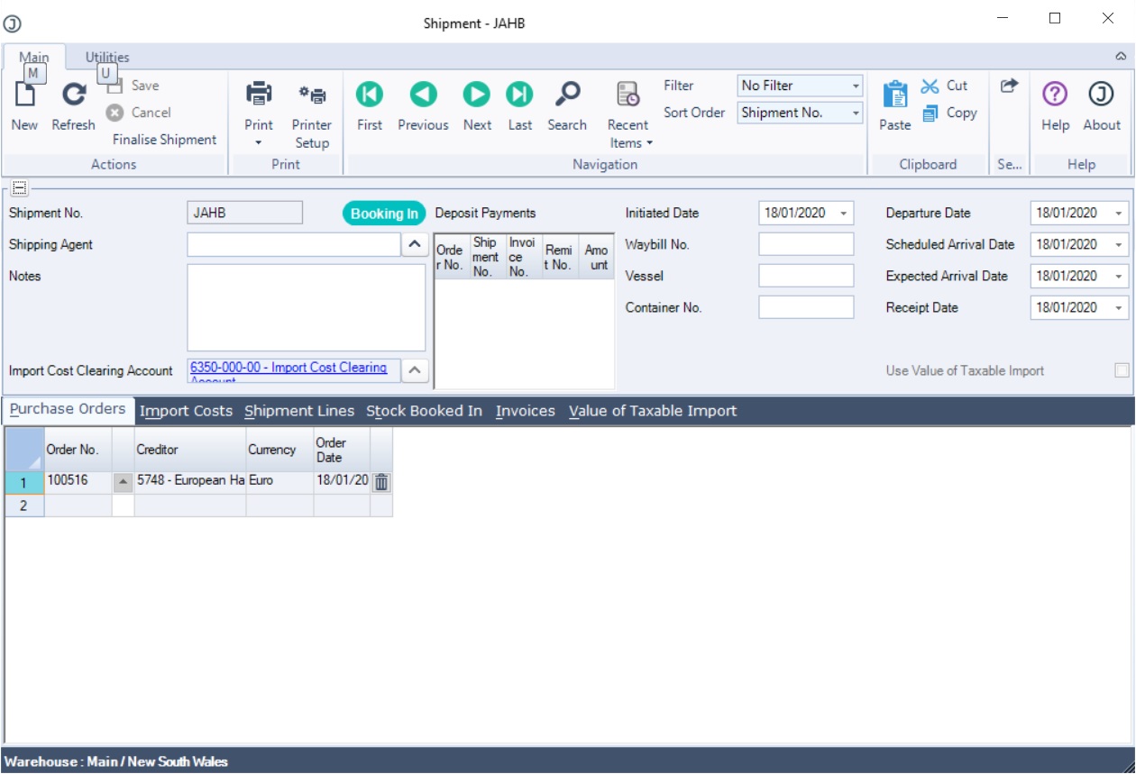Open the Departure Date picker dropdown
The height and width of the screenshot is (774, 1136).
pyautogui.click(x=1119, y=214)
